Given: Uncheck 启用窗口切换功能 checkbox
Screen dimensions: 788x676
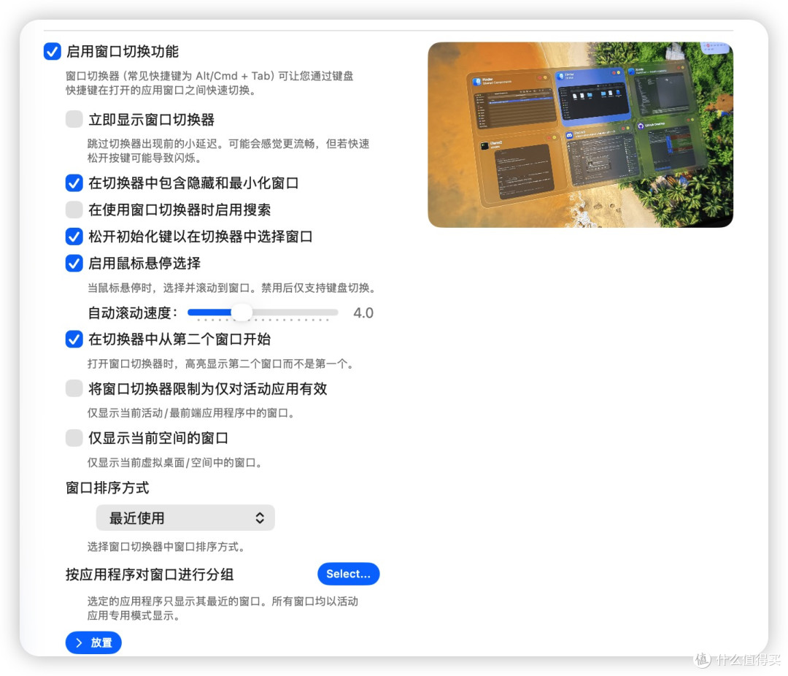Looking at the screenshot, I should point(53,51).
